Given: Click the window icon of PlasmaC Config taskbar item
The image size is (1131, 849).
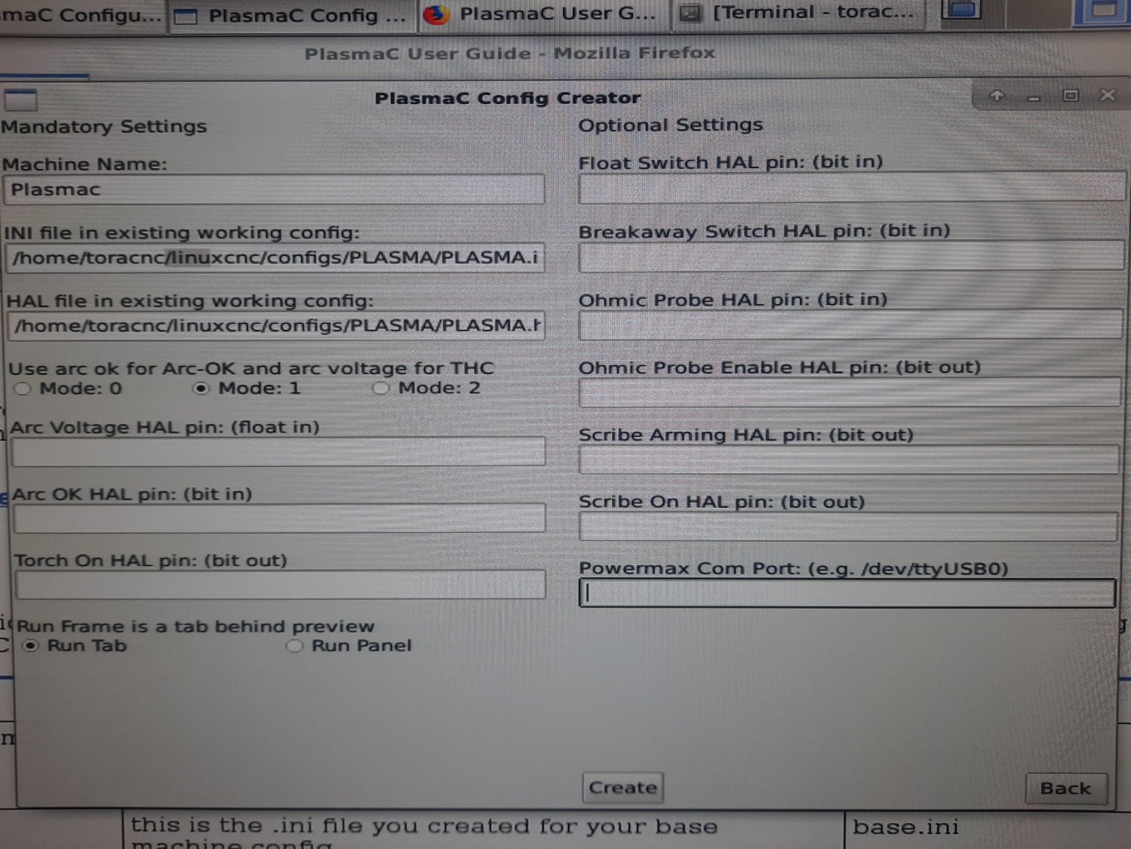Looking at the screenshot, I should [186, 17].
